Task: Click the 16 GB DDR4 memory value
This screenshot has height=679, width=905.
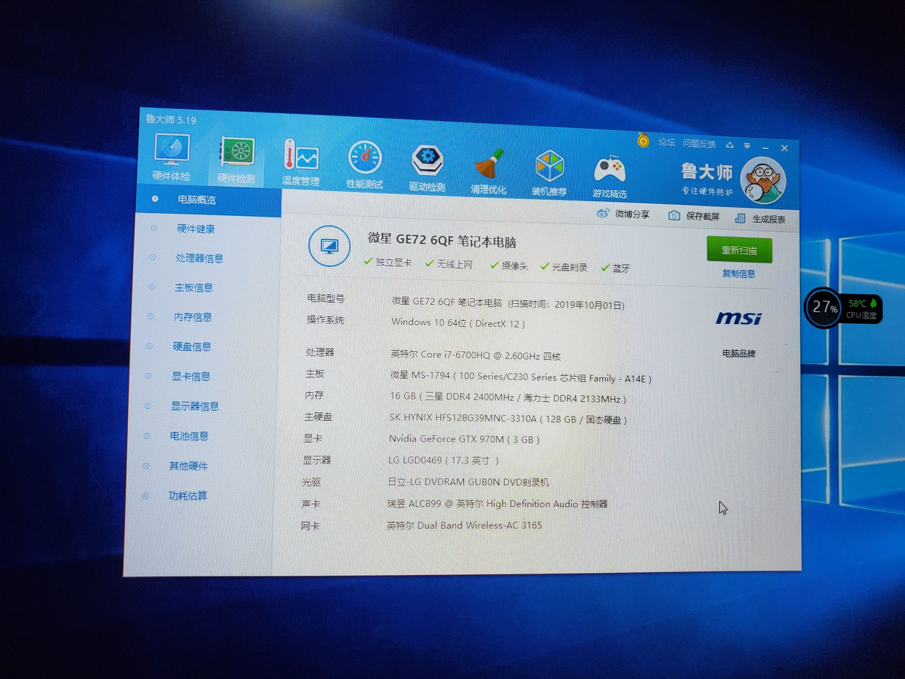Action: pos(508,397)
